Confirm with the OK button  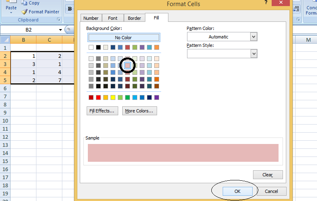pyautogui.click(x=238, y=191)
